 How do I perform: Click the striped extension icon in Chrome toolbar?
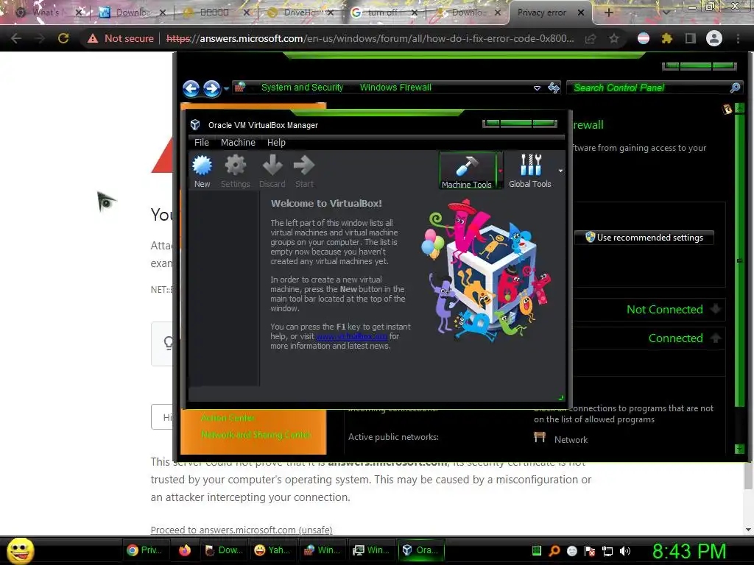tap(643, 38)
